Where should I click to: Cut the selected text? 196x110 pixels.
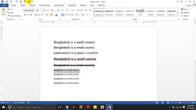point(10,9)
